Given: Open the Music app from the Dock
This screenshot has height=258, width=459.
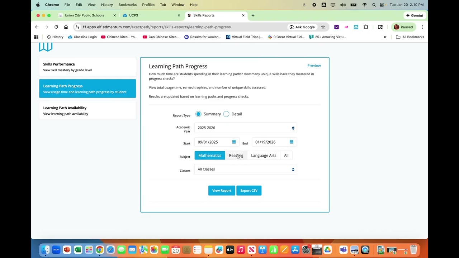Looking at the screenshot, I should (241, 250).
